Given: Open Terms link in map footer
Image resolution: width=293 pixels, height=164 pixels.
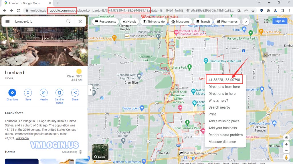Looking at the screenshot, I should click(x=226, y=163).
